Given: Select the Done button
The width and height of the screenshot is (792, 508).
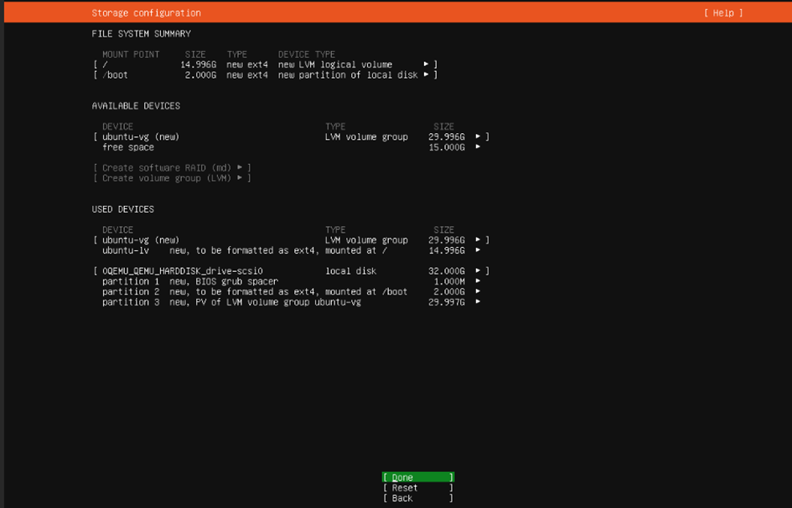Looking at the screenshot, I should tap(417, 477).
